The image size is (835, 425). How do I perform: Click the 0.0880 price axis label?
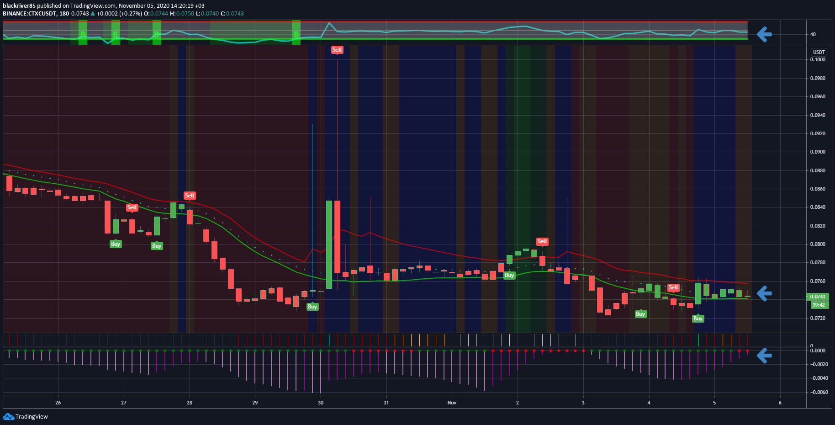[x=818, y=170]
